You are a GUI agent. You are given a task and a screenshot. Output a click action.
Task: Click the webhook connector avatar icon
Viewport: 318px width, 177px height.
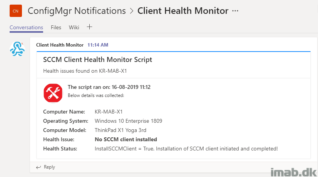pyautogui.click(x=17, y=49)
